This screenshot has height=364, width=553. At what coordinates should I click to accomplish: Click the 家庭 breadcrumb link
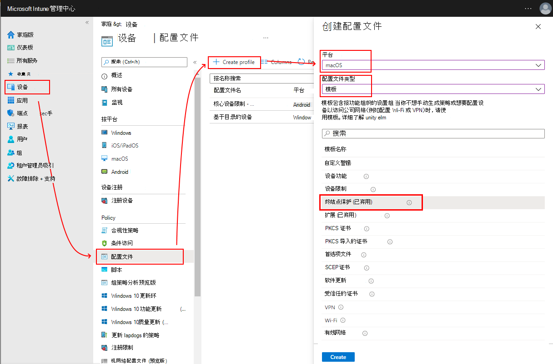click(106, 25)
